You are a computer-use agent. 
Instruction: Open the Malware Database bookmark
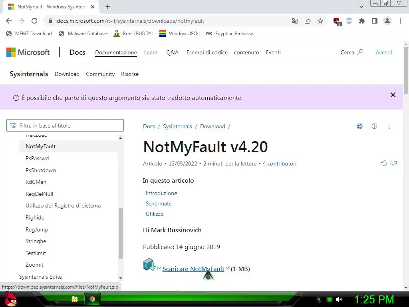tap(83, 34)
